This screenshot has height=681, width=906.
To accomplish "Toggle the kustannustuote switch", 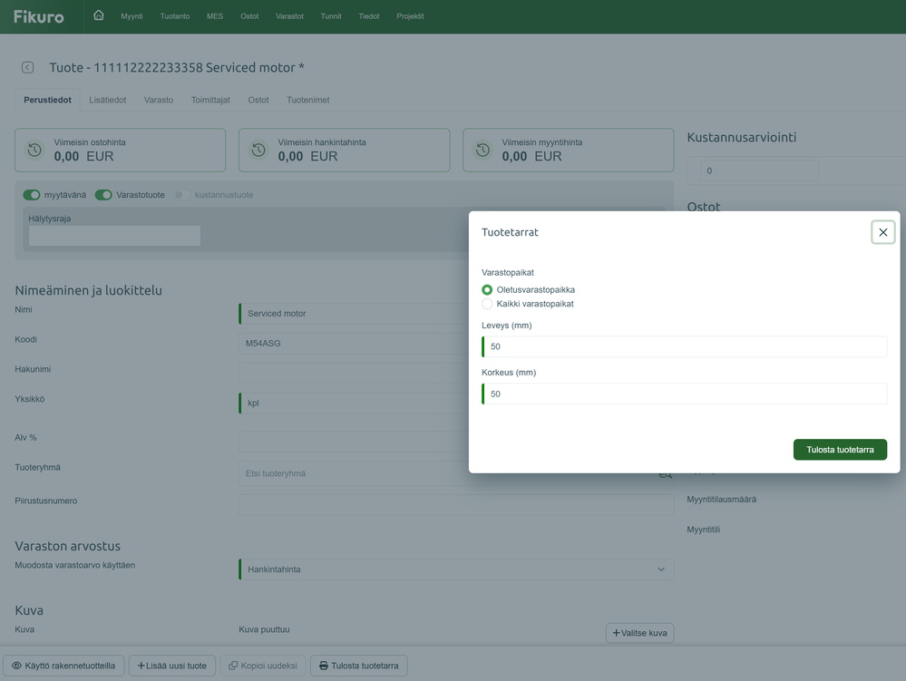I will pyautogui.click(x=182, y=195).
